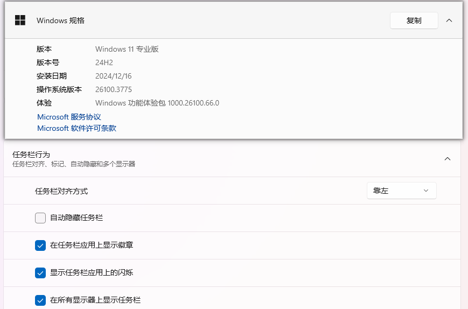Open the Microsoft 软件许可条款 link
This screenshot has height=309, width=468.
(x=76, y=128)
